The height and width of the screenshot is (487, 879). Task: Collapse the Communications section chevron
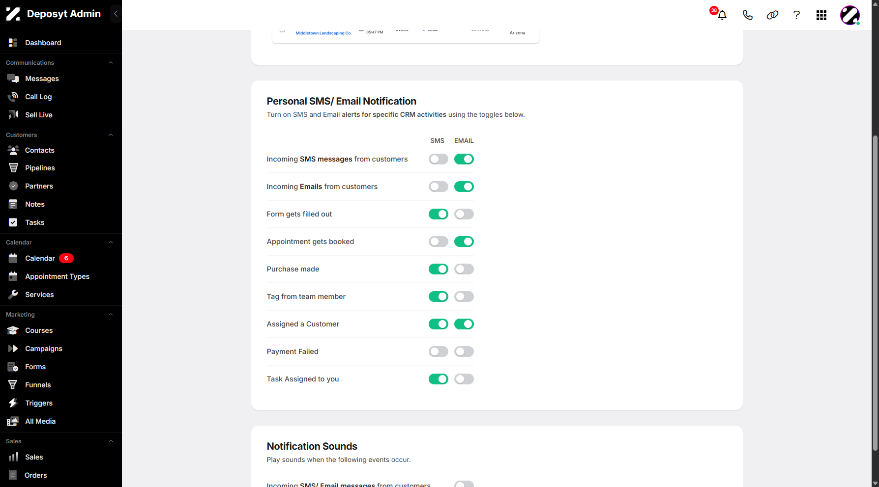point(111,63)
